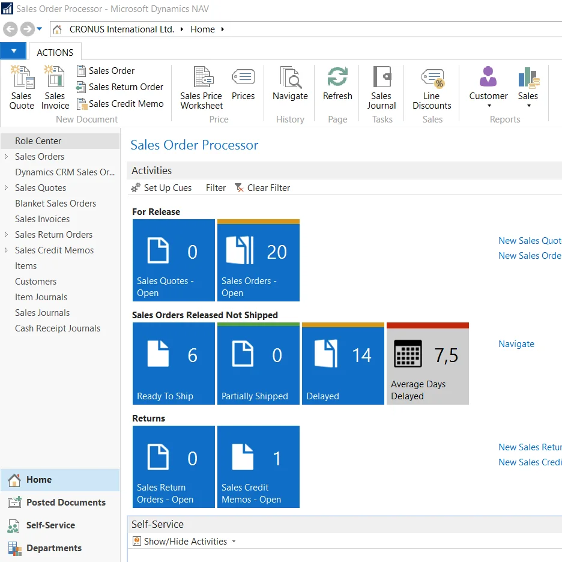Open the Self-Service menu button
The width and height of the screenshot is (562, 562).
click(60, 525)
